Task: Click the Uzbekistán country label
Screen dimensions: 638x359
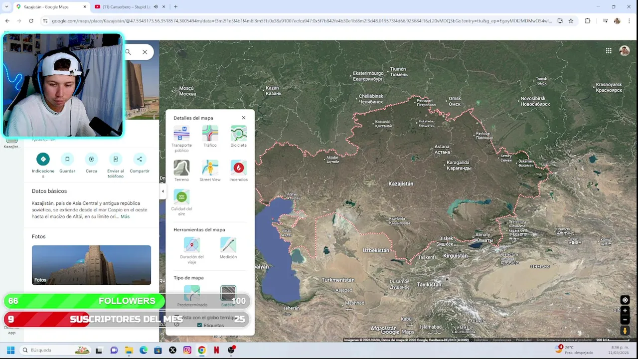Action: (376, 250)
